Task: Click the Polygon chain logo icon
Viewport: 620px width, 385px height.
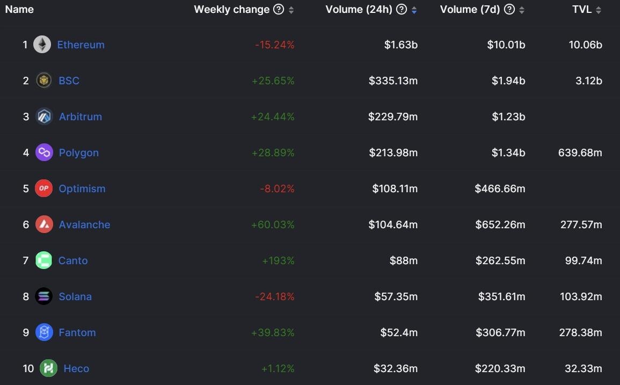Action: (44, 152)
